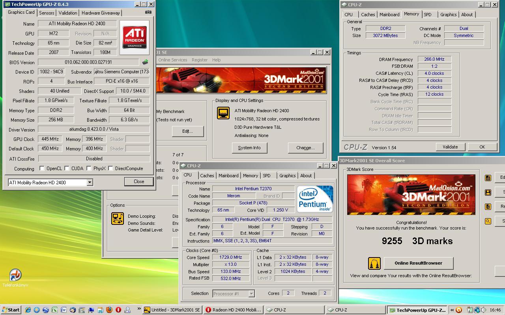Click Validate in CPU-Z memory window

(x=450, y=147)
